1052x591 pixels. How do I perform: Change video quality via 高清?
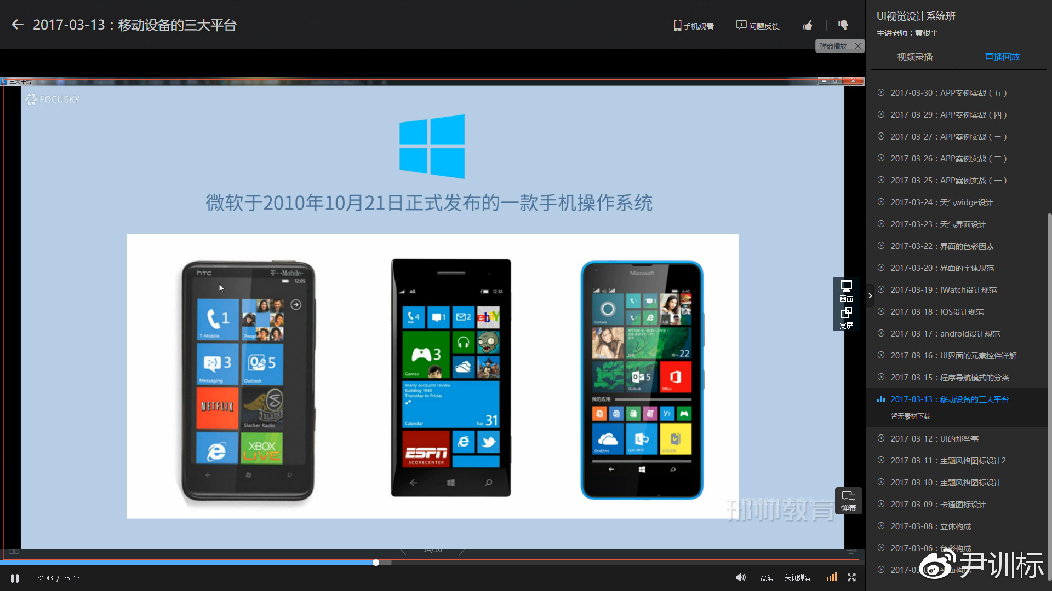[x=767, y=578]
